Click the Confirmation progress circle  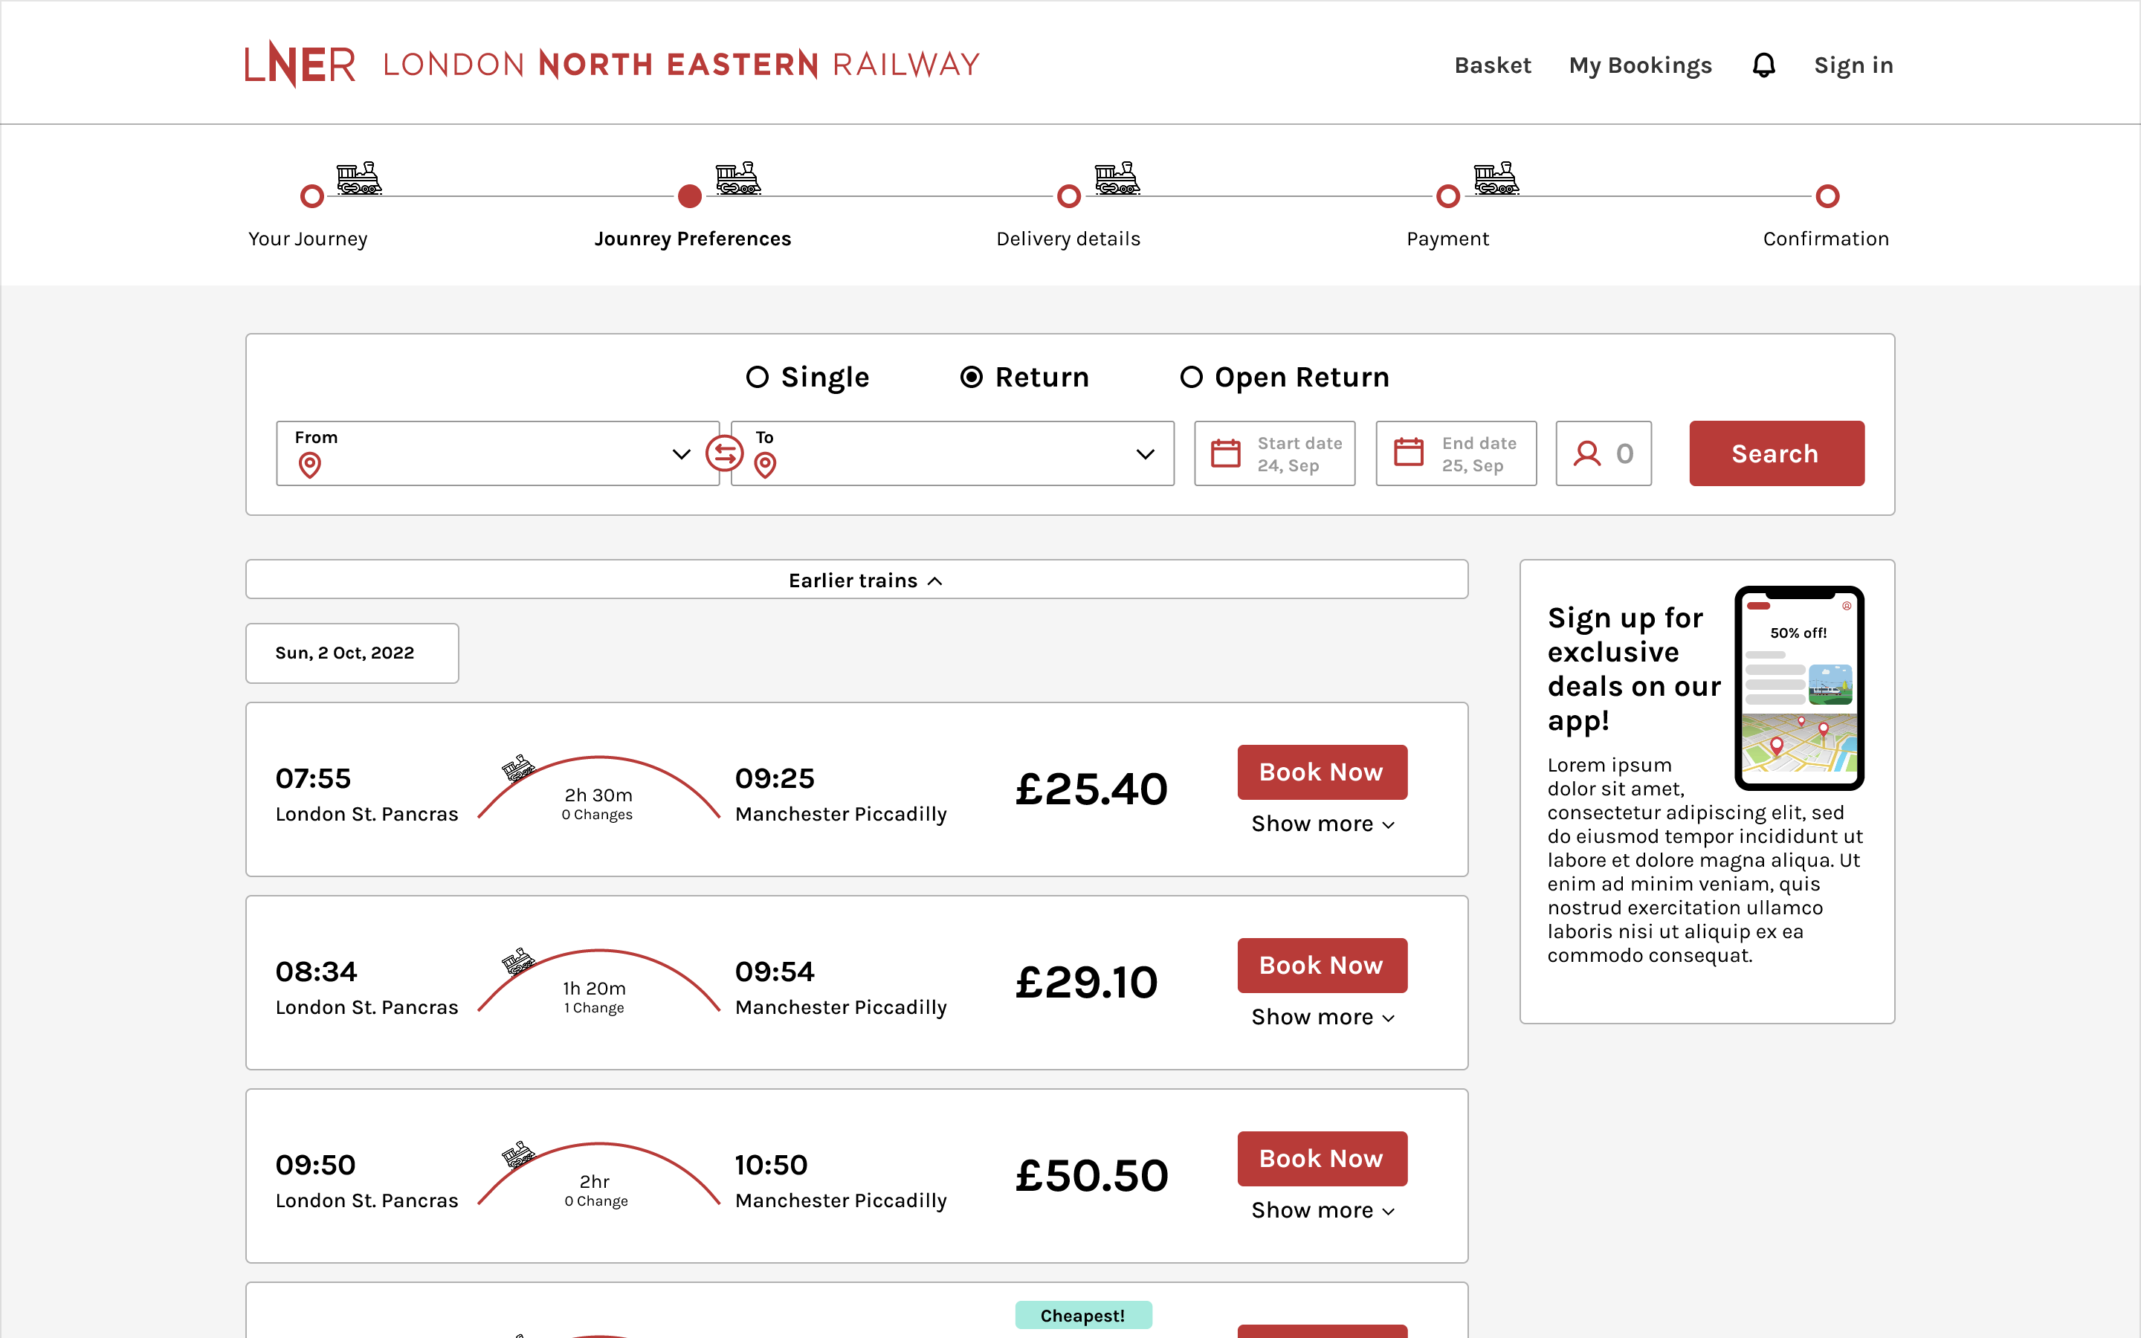(1827, 195)
